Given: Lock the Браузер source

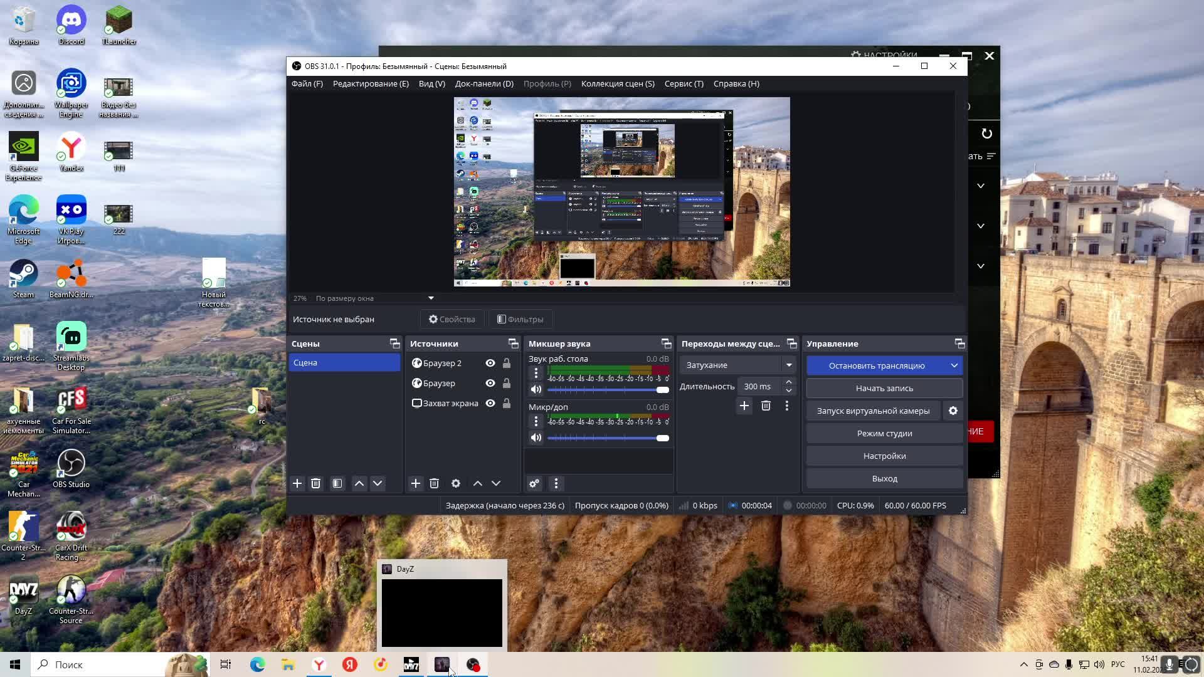Looking at the screenshot, I should coord(507,383).
